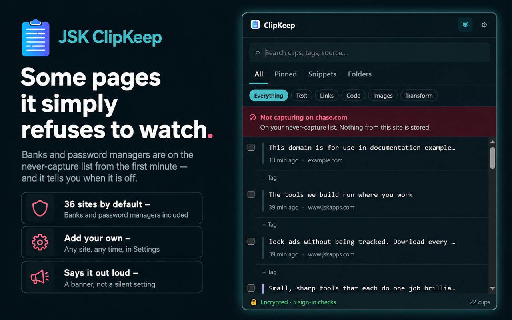Filter clips by Text
This screenshot has width=512, height=320.
click(302, 96)
